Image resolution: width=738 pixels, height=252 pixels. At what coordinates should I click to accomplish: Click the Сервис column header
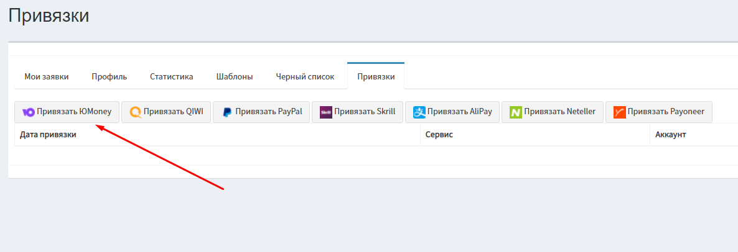(x=439, y=135)
